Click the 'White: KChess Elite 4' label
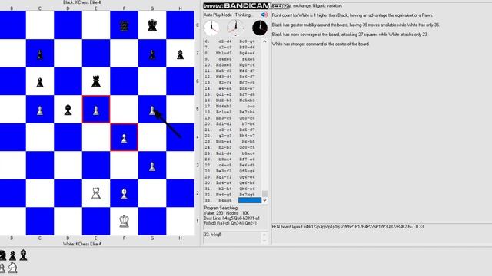This screenshot has width=492, height=276. (x=82, y=244)
